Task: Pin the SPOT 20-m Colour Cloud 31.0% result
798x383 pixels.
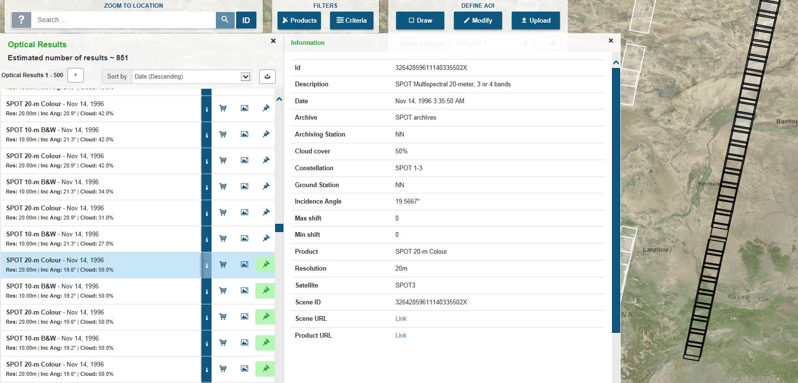Action: click(266, 212)
